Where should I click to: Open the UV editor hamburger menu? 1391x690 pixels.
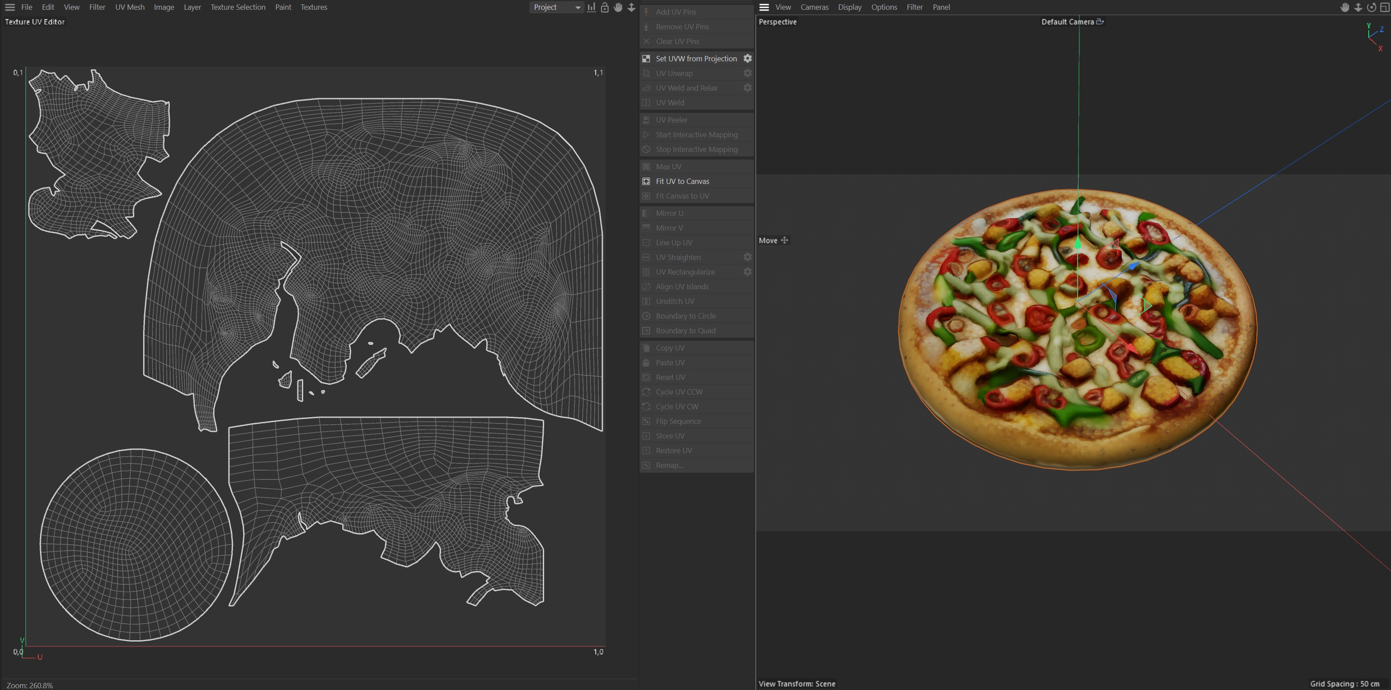click(x=10, y=7)
